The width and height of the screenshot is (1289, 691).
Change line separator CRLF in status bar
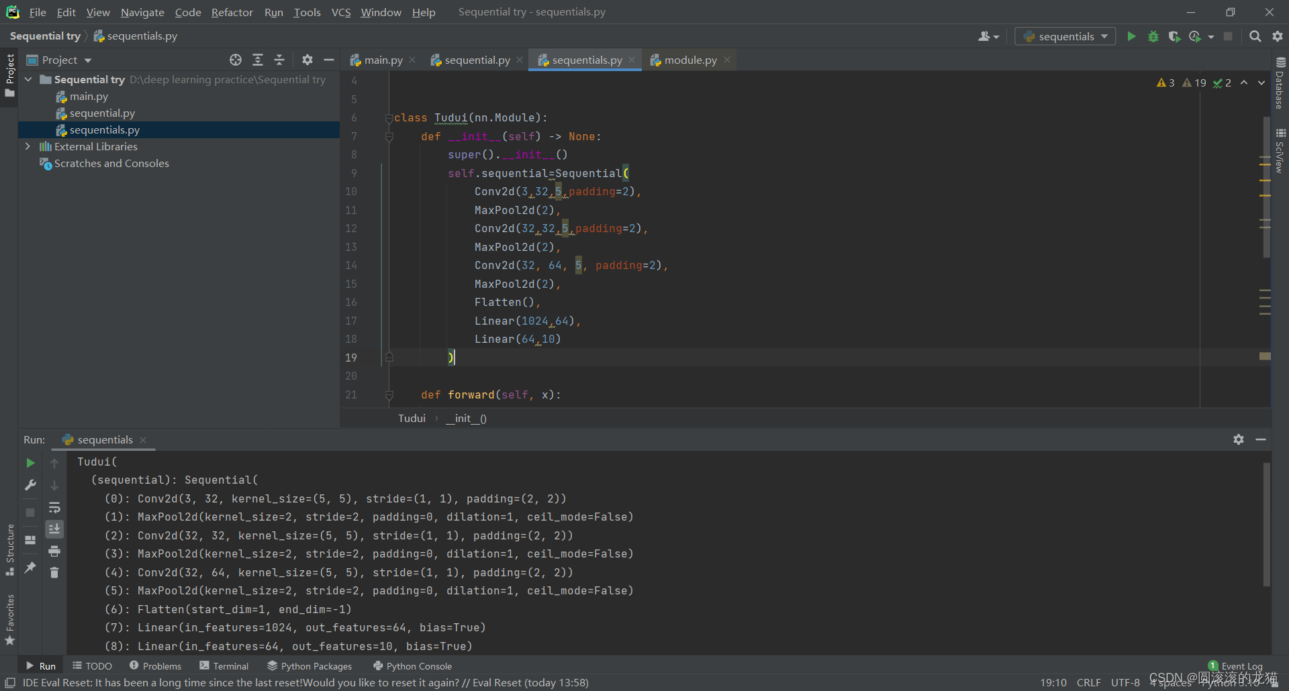1088,682
